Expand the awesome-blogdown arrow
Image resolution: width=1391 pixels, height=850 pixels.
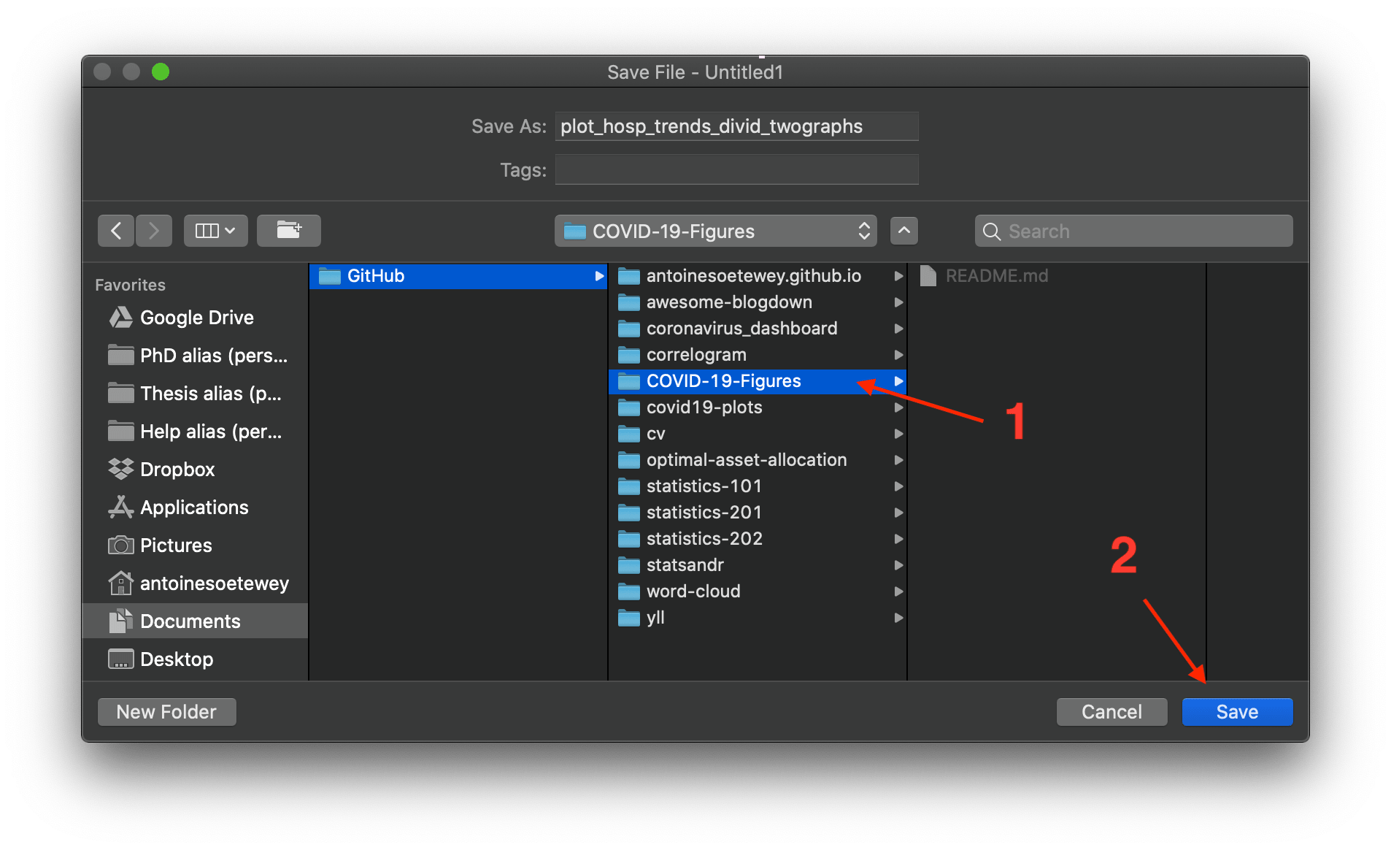click(x=898, y=302)
